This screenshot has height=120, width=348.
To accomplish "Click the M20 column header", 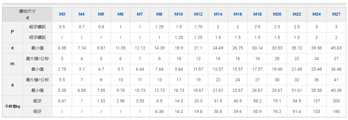I will click(277, 14).
